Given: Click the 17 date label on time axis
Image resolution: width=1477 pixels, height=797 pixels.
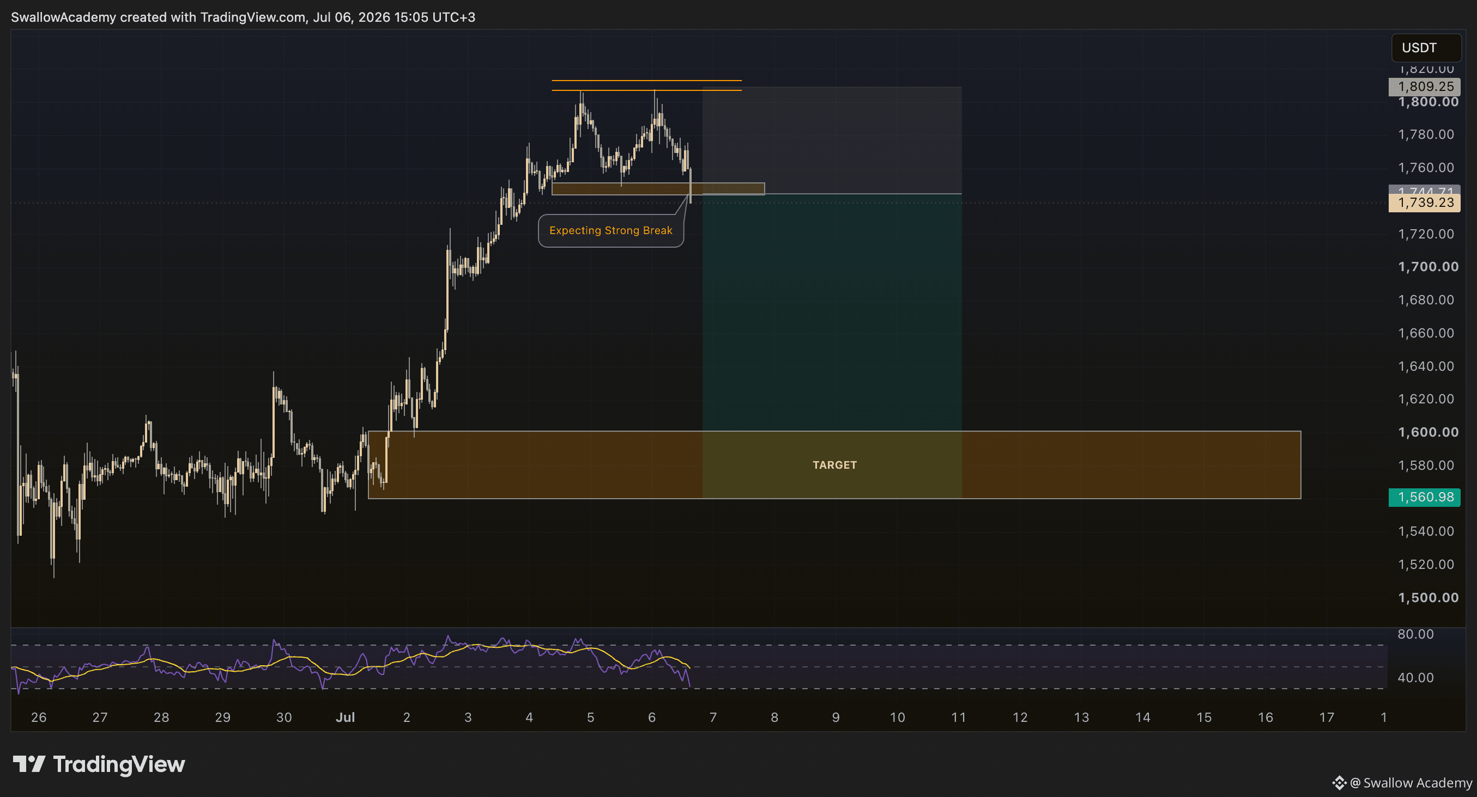Looking at the screenshot, I should pyautogui.click(x=1327, y=718).
